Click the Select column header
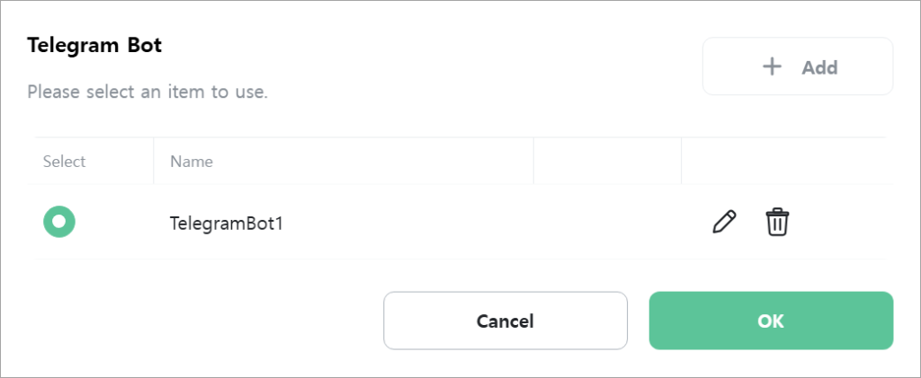The height and width of the screenshot is (378, 921). coord(64,161)
